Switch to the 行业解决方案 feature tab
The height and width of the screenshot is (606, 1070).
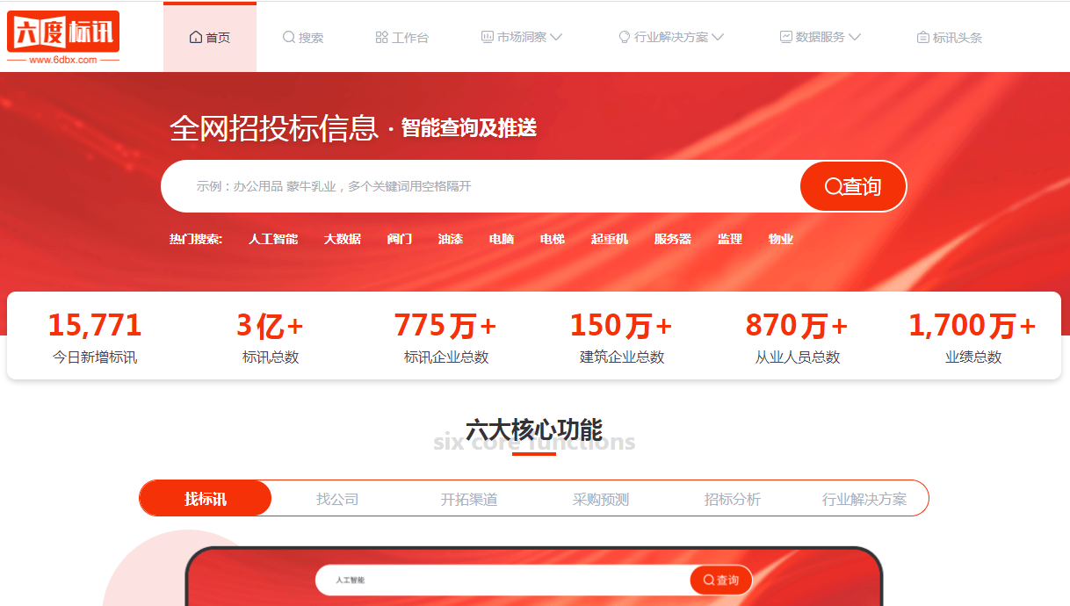coord(864,499)
